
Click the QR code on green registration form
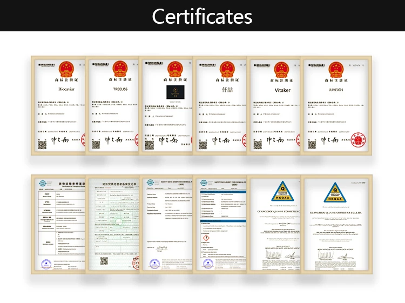[104, 261]
